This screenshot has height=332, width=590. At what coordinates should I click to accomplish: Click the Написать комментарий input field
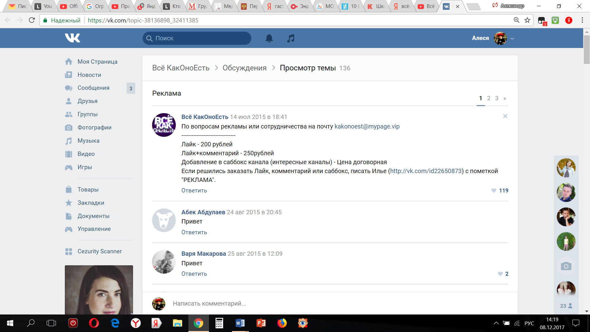tap(277, 303)
